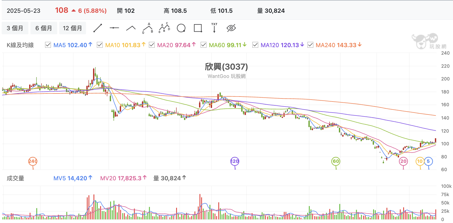The width and height of the screenshot is (453, 223).
Task: Click the 成交量 section label
Action: coord(16,178)
